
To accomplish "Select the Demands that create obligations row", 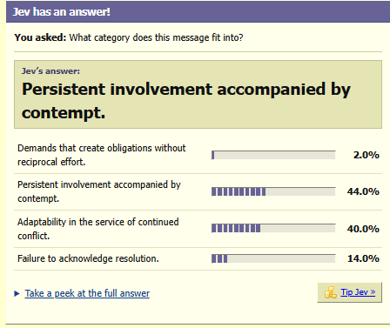I will (x=198, y=155).
